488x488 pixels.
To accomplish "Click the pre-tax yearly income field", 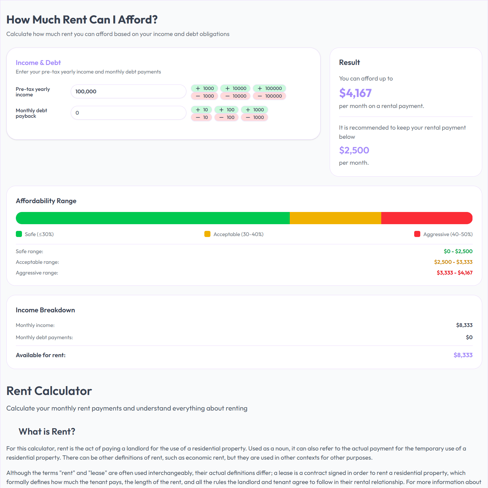I will (128, 91).
